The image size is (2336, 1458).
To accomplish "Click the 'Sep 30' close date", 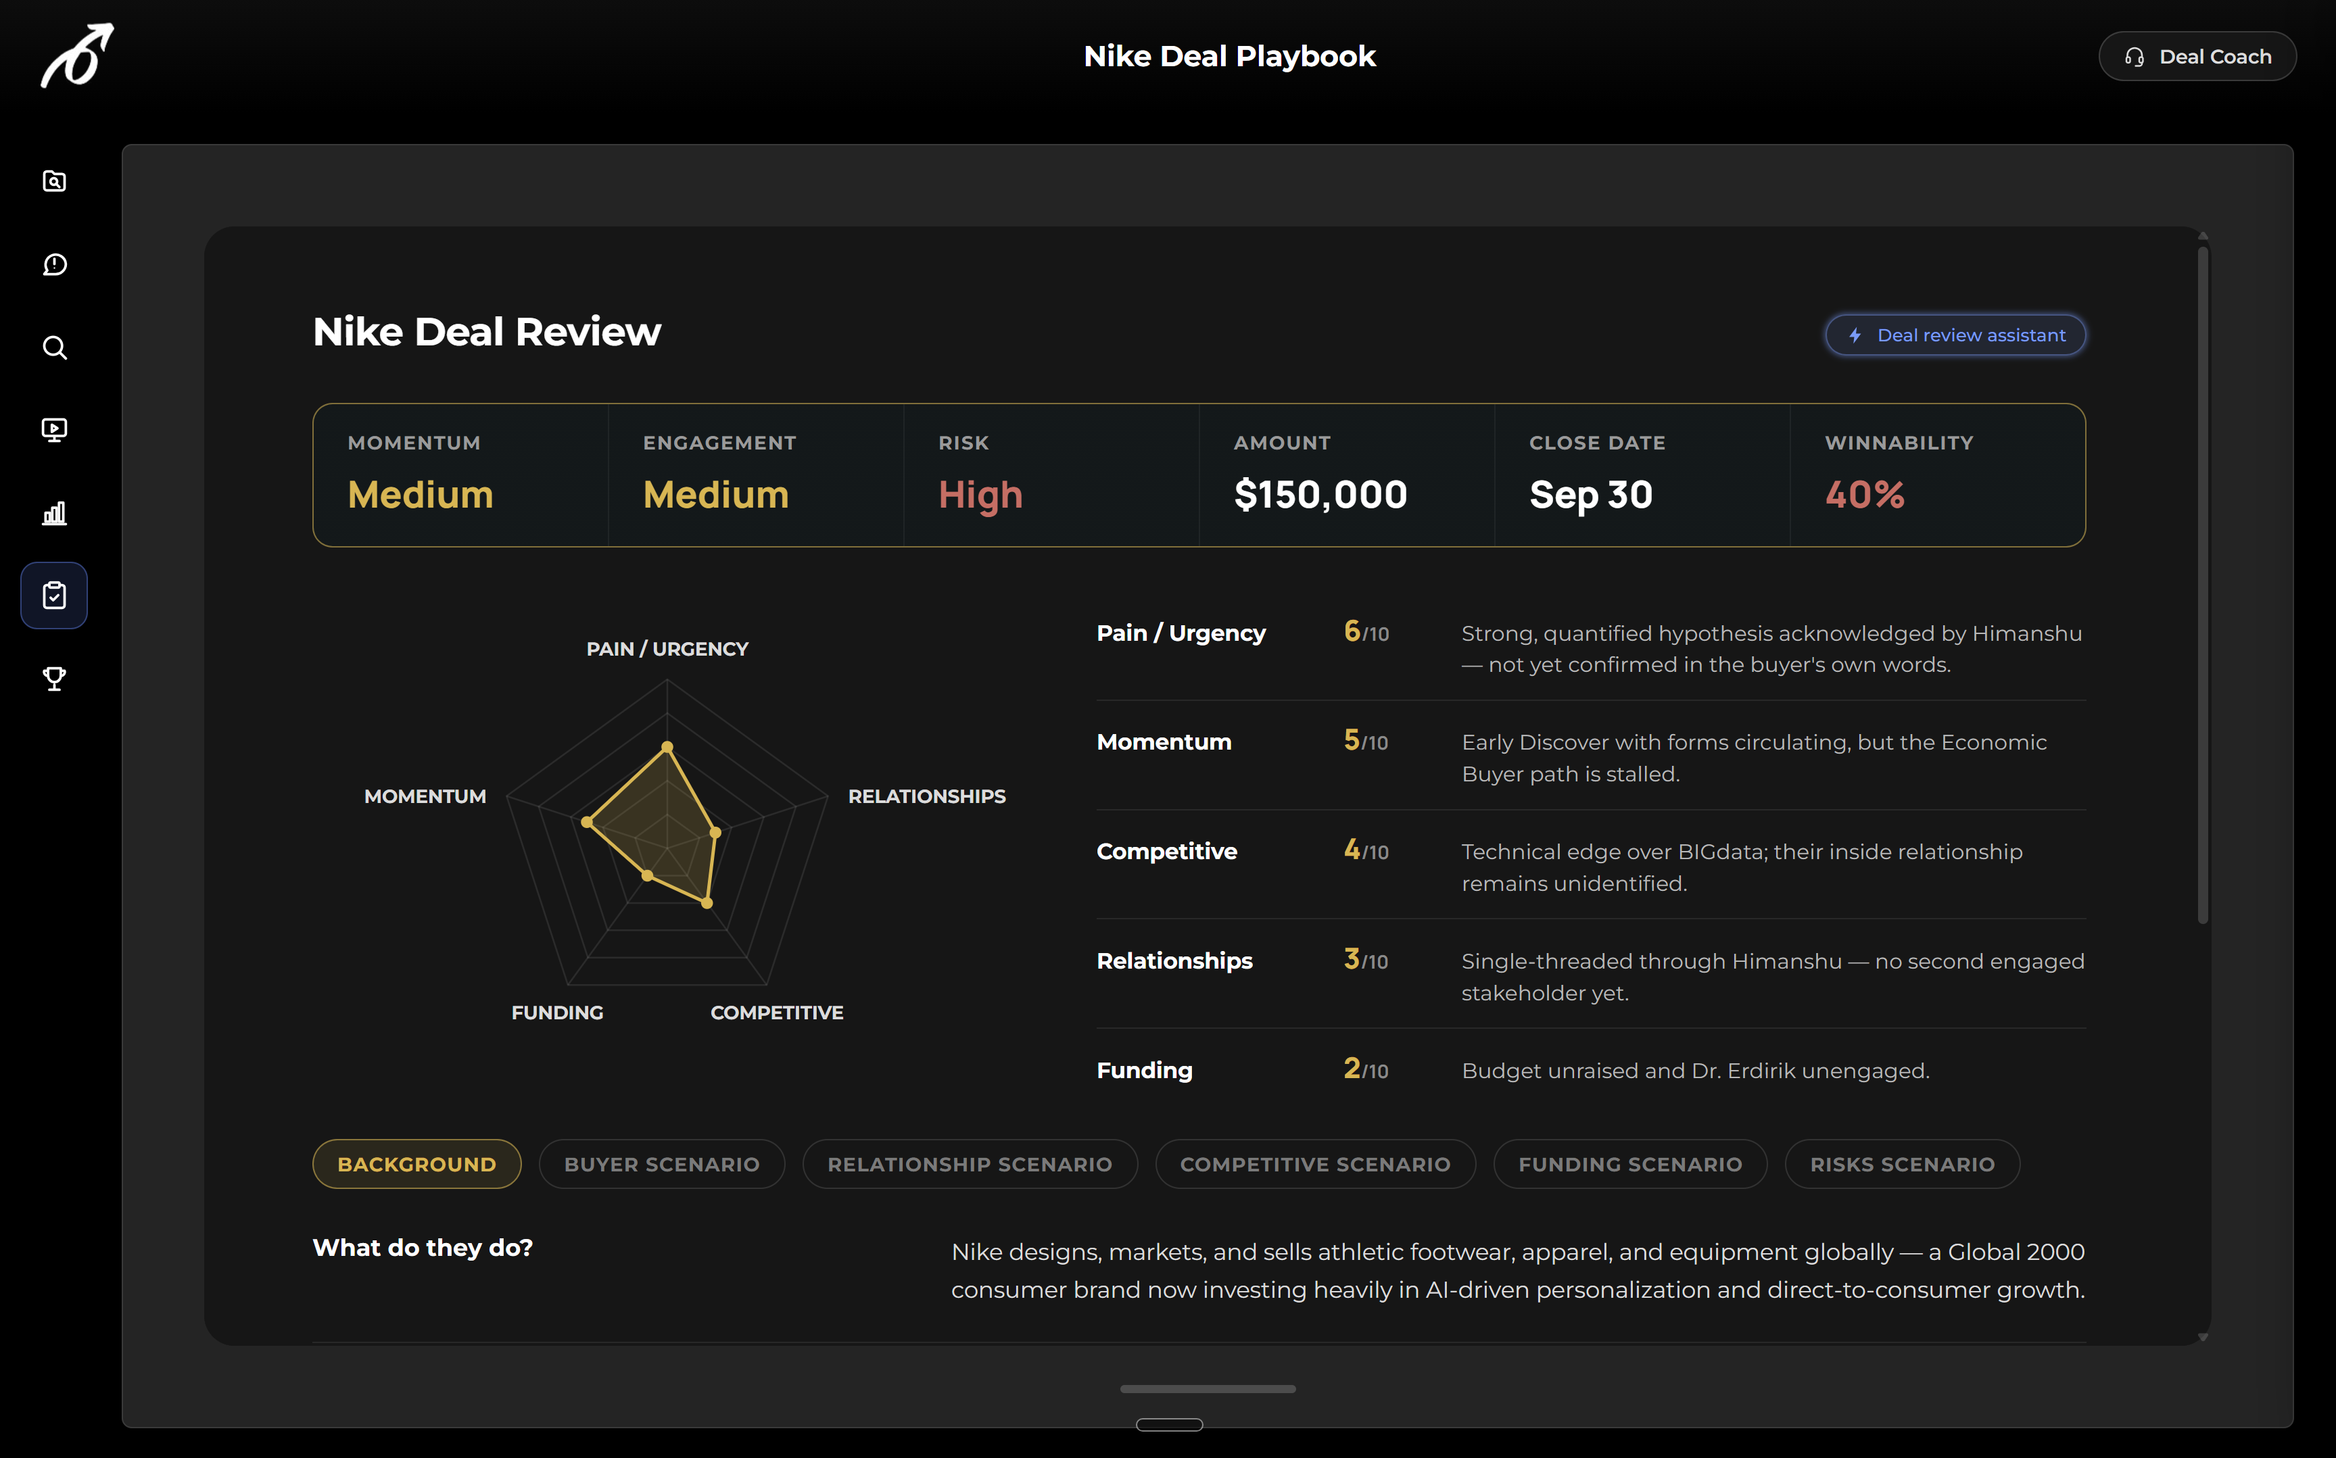I will tap(1590, 495).
